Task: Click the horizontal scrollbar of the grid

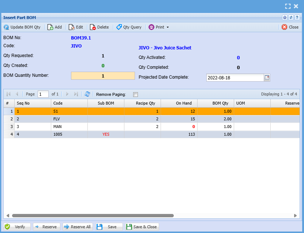Action: pos(93,216)
